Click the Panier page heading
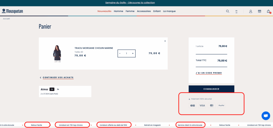Screen dimensions: 273x128 point(45,27)
